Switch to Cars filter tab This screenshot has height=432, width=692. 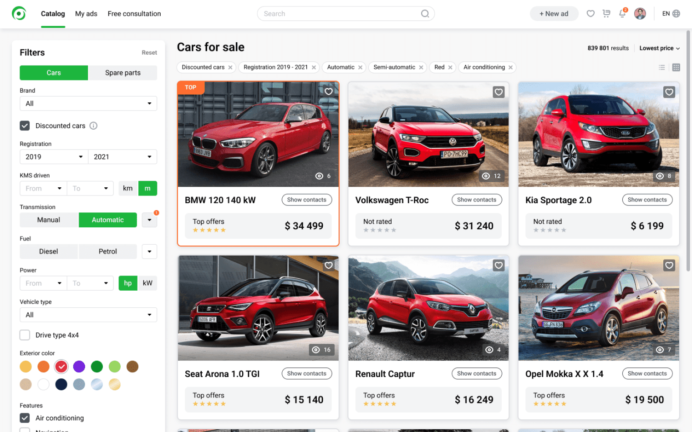pyautogui.click(x=54, y=73)
